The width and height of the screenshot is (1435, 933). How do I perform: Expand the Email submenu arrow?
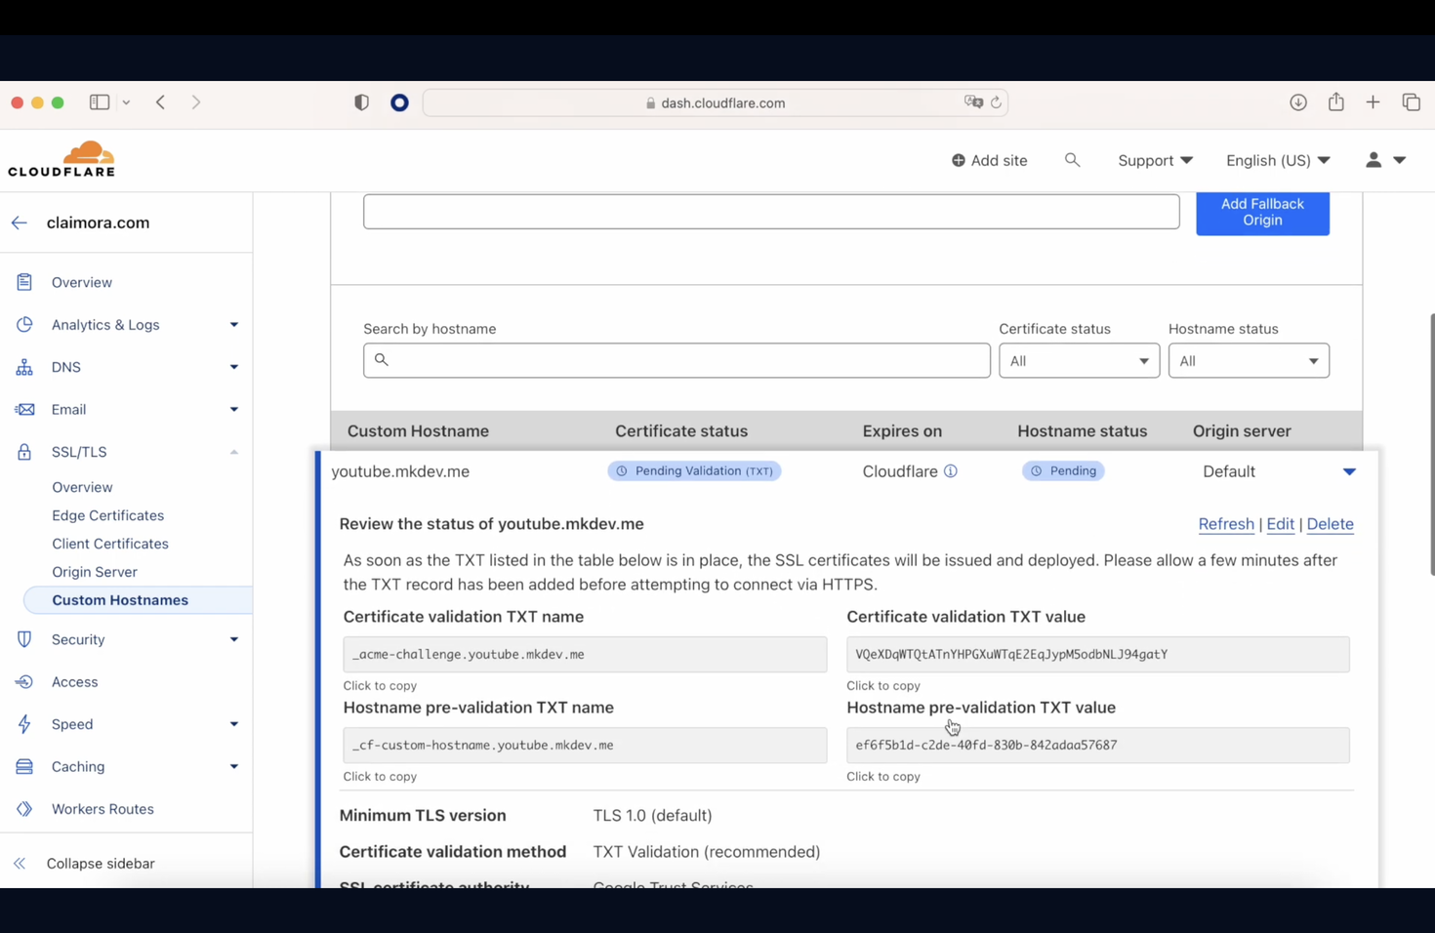[x=234, y=410]
